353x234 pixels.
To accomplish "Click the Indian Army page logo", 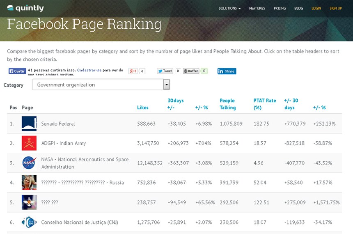I will point(29,143).
